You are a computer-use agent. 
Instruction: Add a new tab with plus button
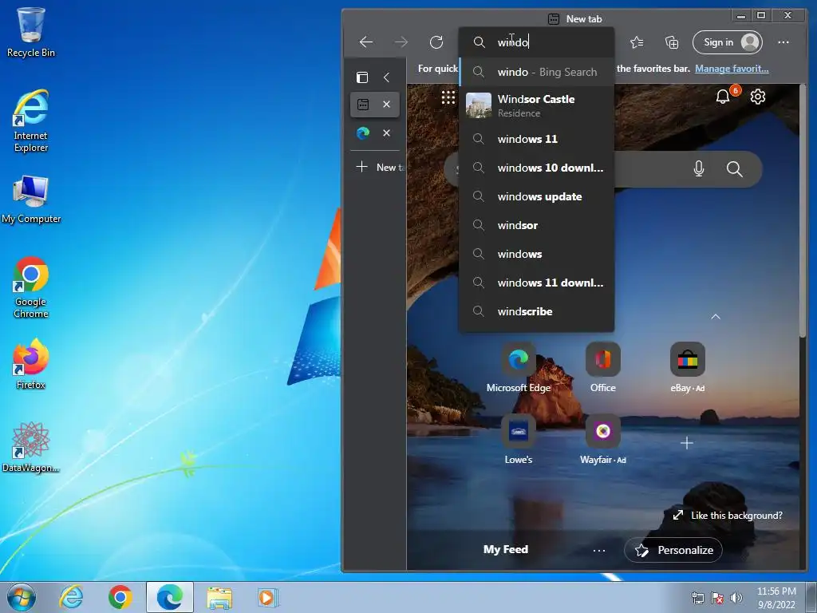(361, 167)
